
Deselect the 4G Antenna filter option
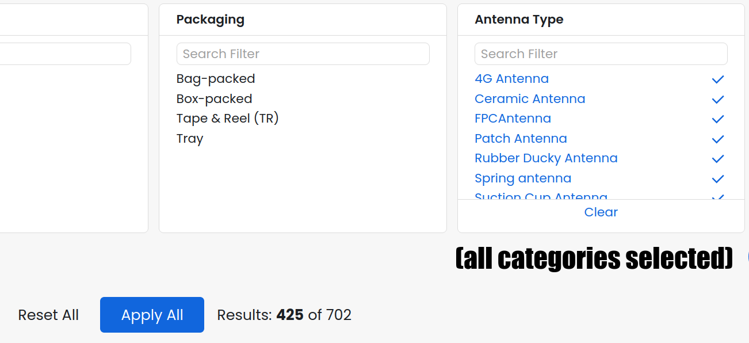(x=511, y=79)
